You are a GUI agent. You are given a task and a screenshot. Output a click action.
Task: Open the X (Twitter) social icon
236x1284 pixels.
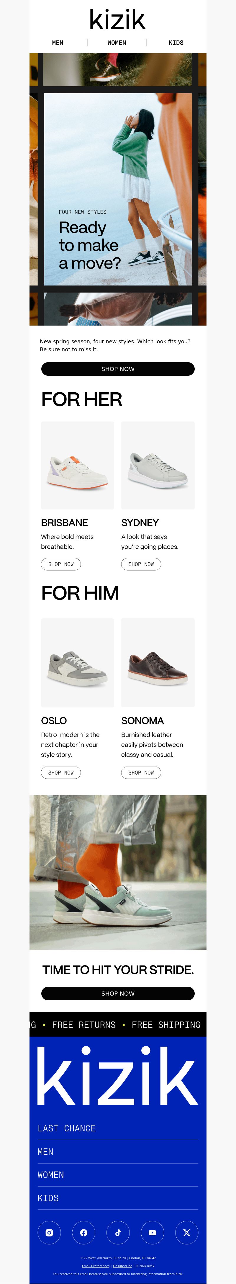[x=187, y=1232]
